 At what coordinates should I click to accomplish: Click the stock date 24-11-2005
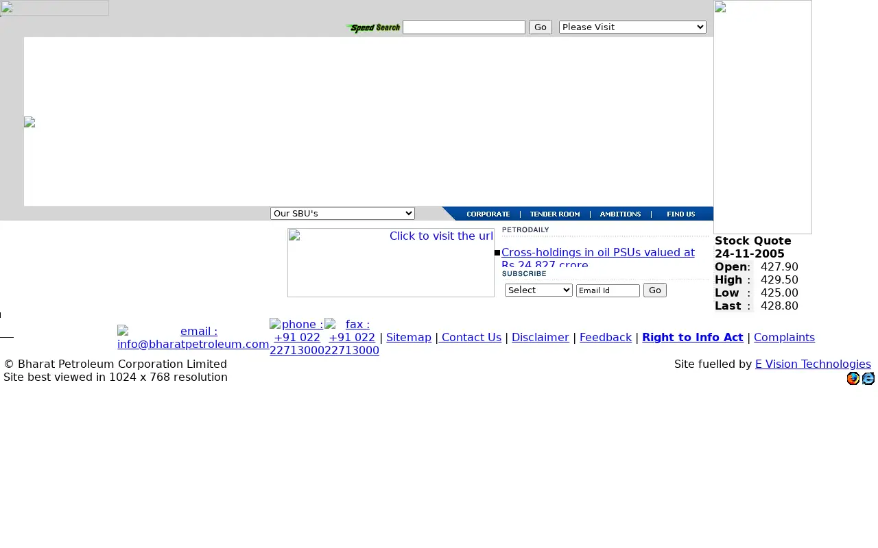[x=750, y=254]
